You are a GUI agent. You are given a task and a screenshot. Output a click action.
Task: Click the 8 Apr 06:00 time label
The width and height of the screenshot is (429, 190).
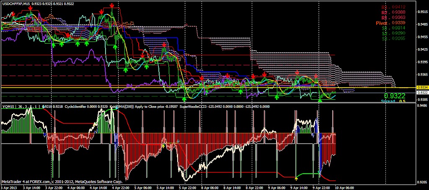[x=210, y=188]
